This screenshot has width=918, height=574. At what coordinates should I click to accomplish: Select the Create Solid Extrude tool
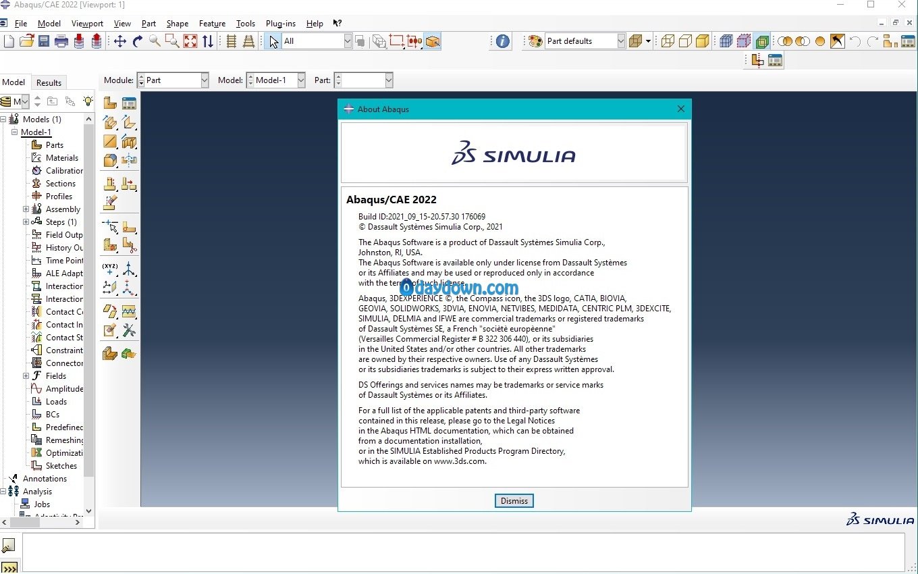(110, 122)
